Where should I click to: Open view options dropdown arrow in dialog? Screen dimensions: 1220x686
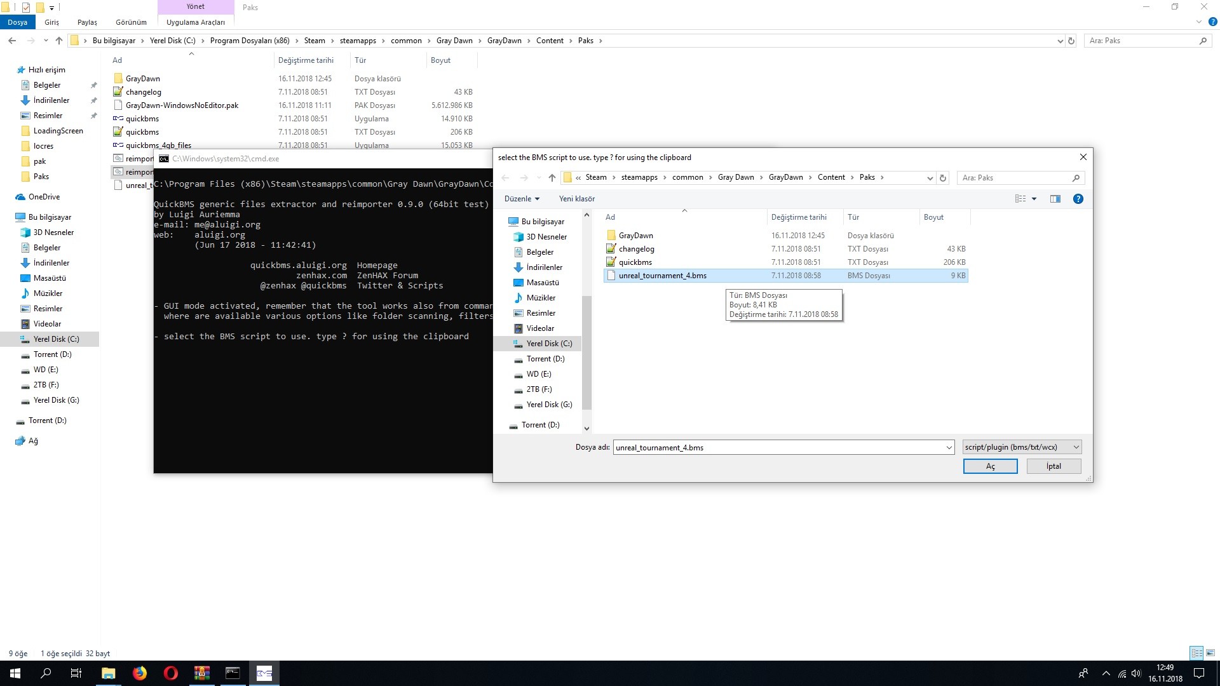1034,199
